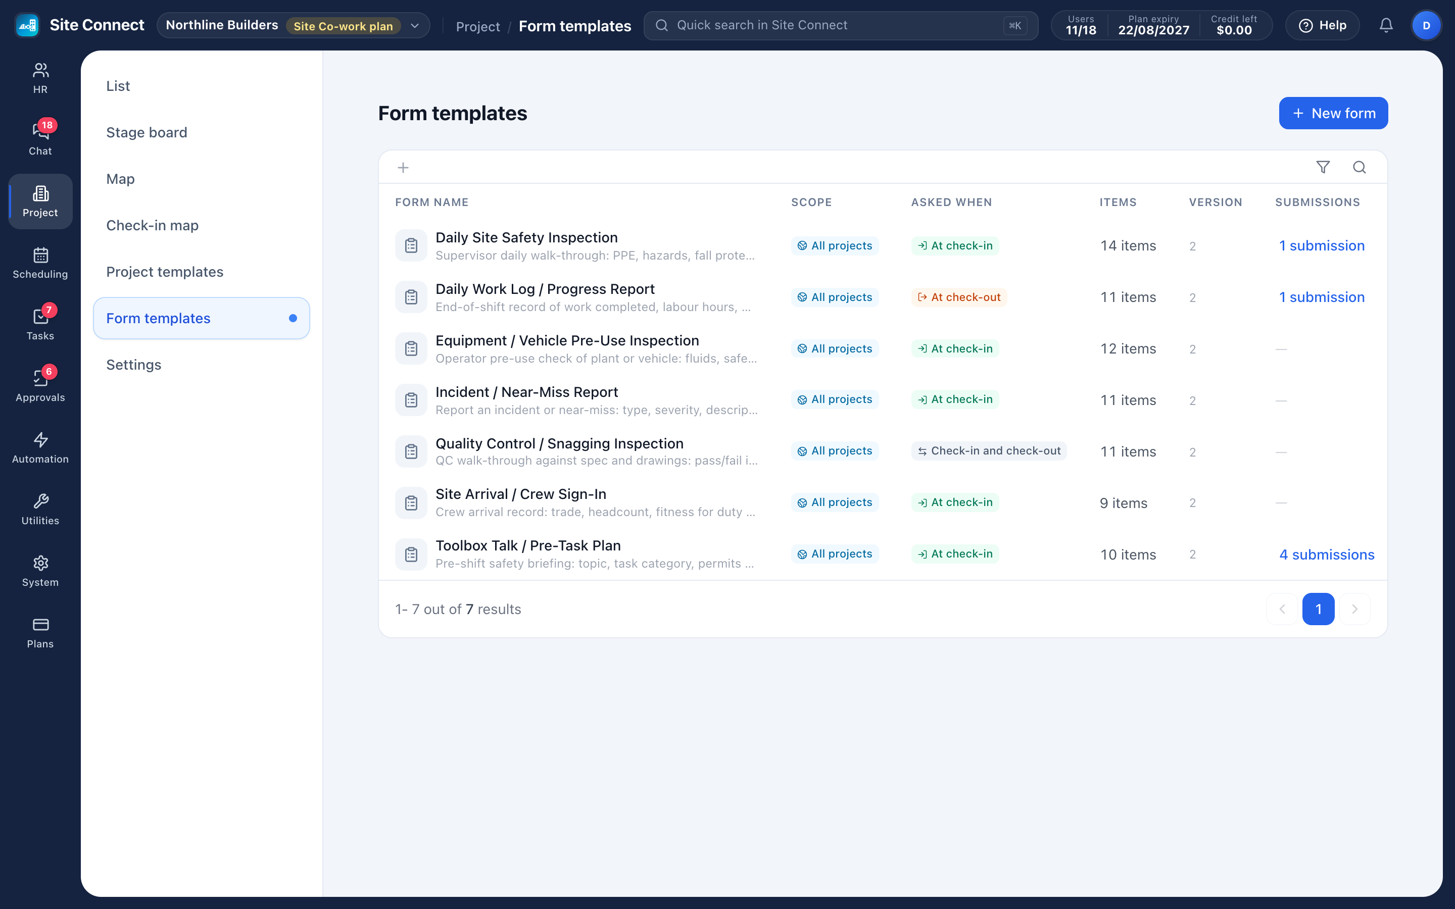Open the Automation lightning icon
Viewport: 1455px width, 909px height.
coord(40,447)
